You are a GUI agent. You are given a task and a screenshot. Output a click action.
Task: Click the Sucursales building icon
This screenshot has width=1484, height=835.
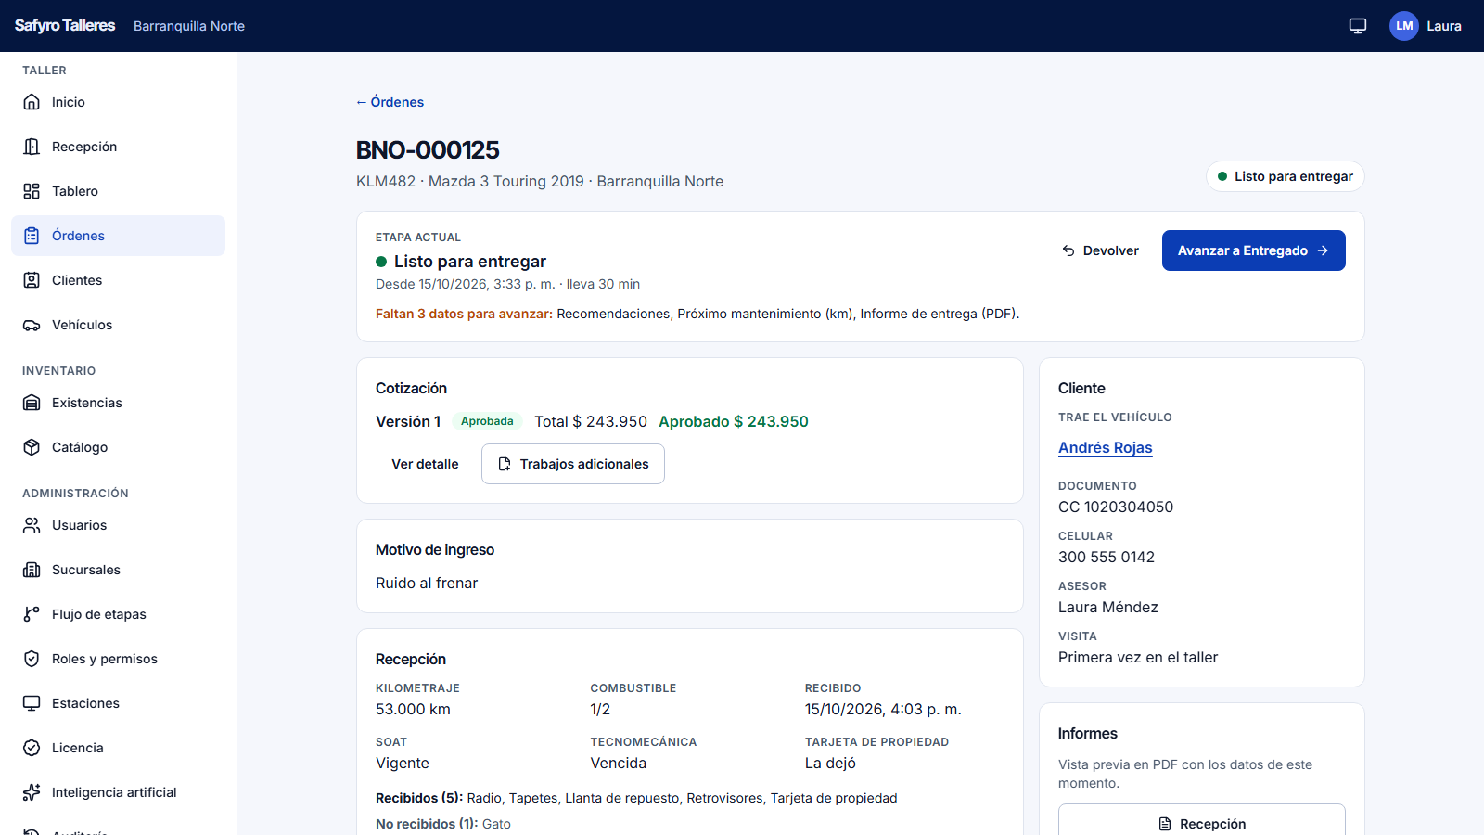pos(32,570)
